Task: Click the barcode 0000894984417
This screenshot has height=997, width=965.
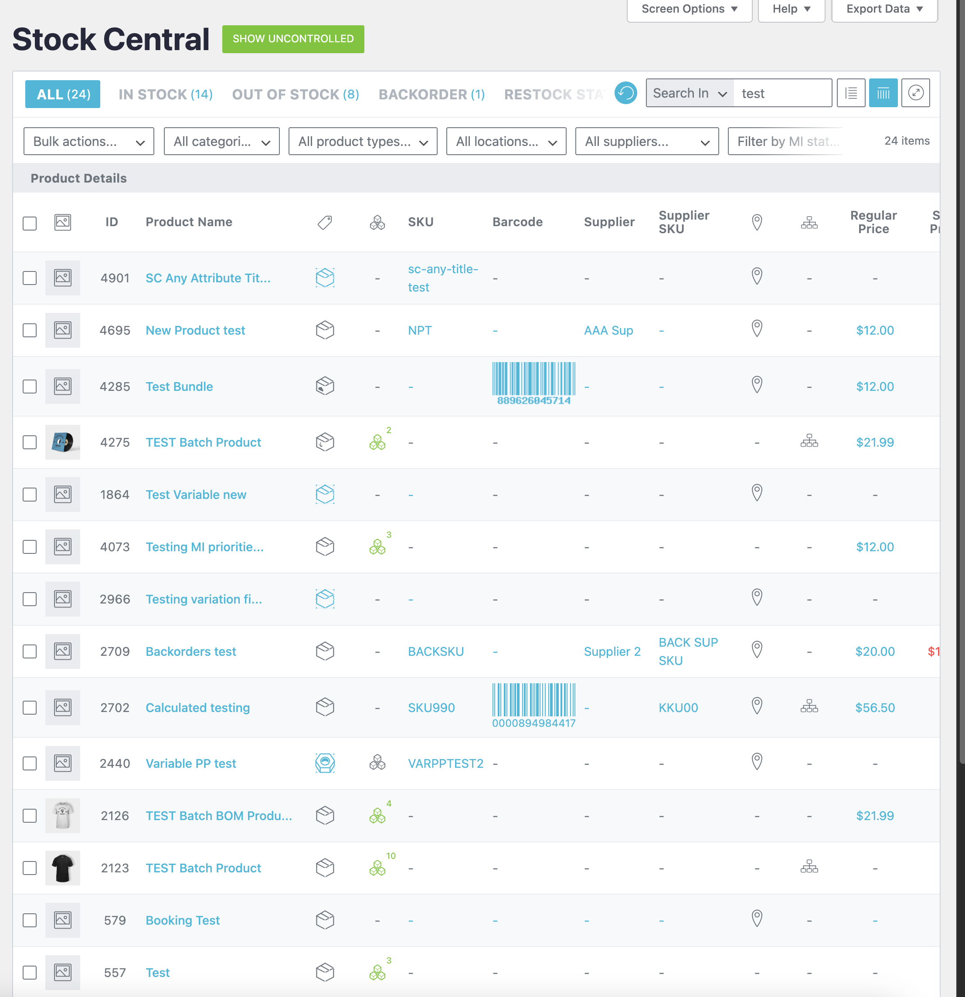Action: tap(533, 706)
